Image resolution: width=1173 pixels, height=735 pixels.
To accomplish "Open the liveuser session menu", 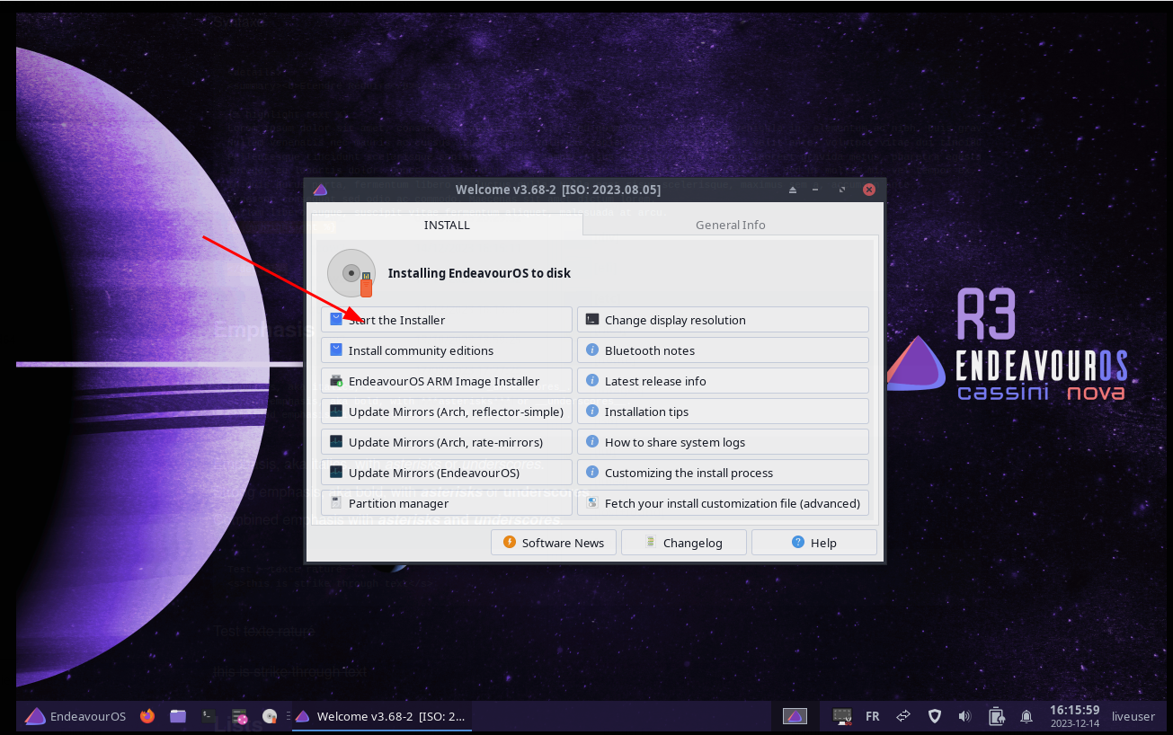I will click(x=1133, y=716).
